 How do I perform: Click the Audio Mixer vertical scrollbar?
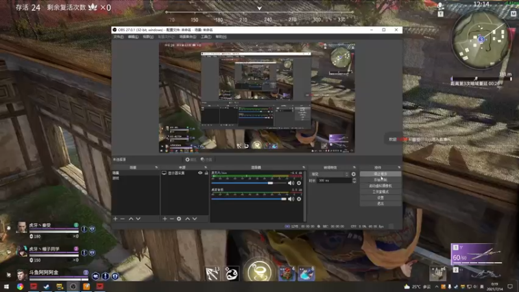[304, 196]
